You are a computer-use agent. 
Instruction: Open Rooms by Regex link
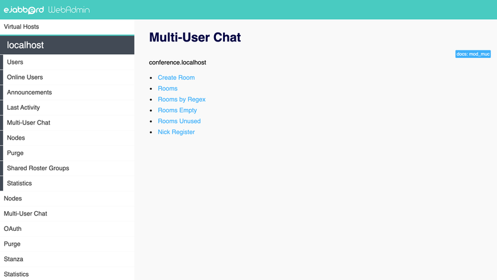(x=182, y=99)
